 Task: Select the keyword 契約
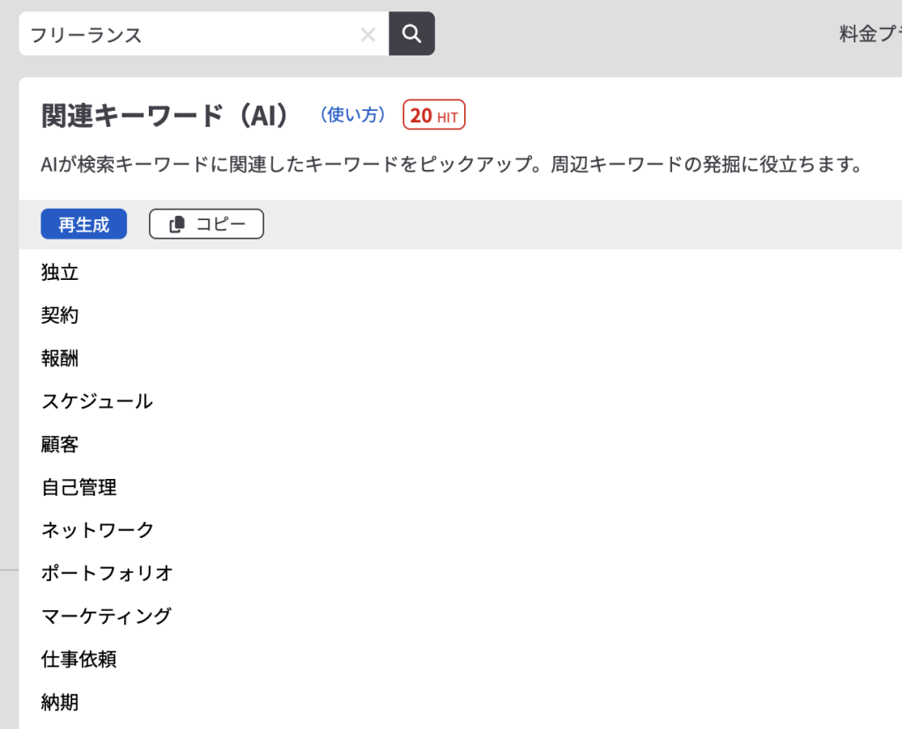(60, 315)
